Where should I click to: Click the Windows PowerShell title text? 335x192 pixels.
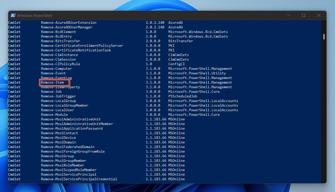click(34, 16)
